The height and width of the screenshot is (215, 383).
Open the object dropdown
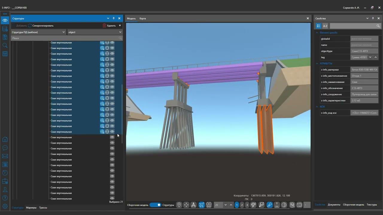pyautogui.click(x=95, y=32)
